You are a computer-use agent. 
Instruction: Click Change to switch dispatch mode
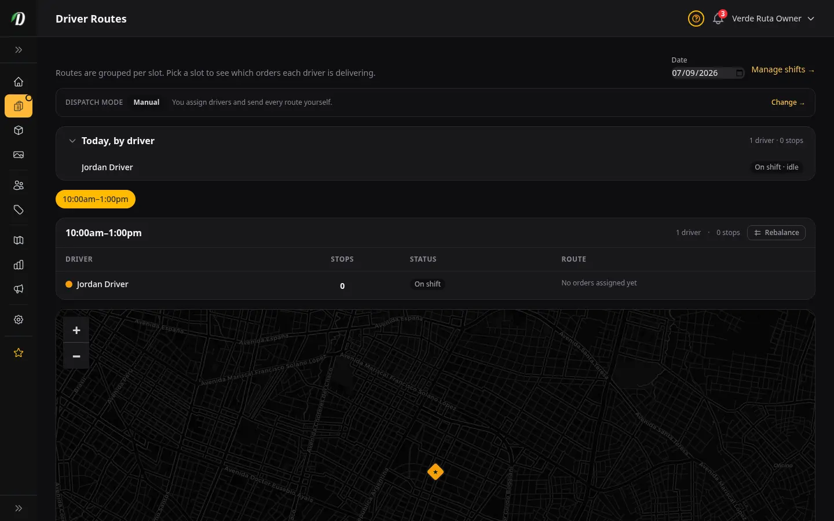tap(788, 102)
